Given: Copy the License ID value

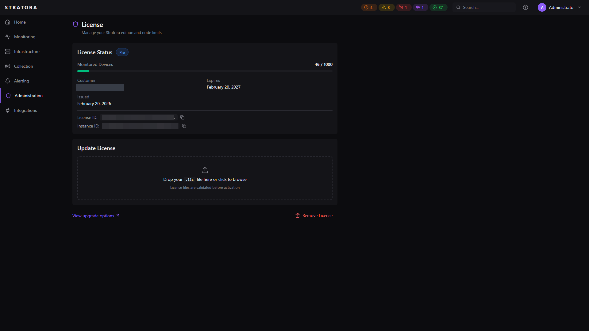Looking at the screenshot, I should click(182, 117).
